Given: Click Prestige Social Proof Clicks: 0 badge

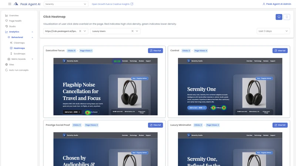Looking at the screenshot, I should [77, 125].
